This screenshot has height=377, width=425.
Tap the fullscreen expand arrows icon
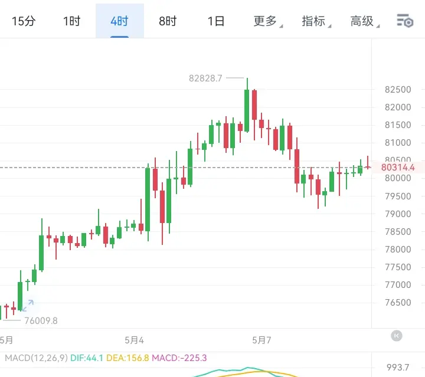(28, 305)
